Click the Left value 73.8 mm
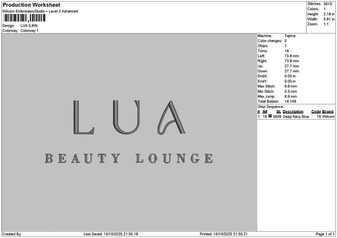 [x=292, y=56]
